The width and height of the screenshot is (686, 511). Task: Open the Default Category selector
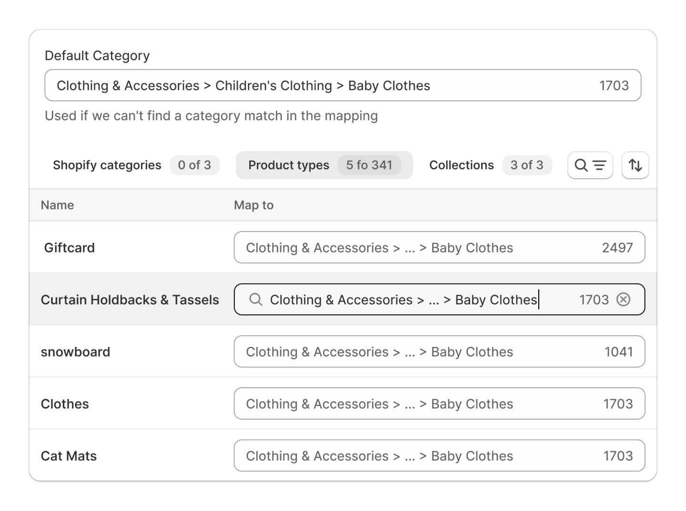343,86
